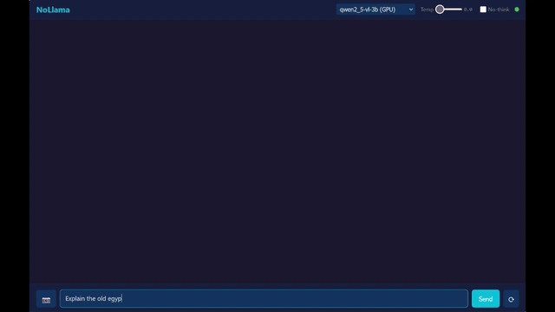555x312 pixels.
Task: Enable the No-think checkbox
Action: coord(483,10)
